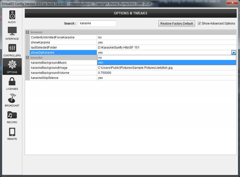The height and width of the screenshot is (177, 240).
Task: Click the ContentUnlimitedForceKaraoke value 'no'
Action: [100, 37]
